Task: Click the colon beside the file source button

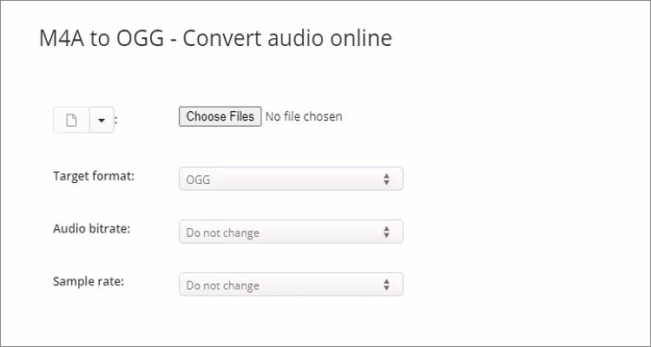Action: click(x=115, y=121)
